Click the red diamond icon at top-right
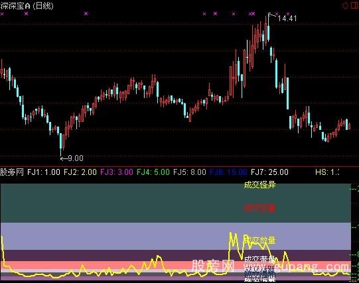Image resolution: width=359 pixels, height=283 pixels. tap(345, 6)
